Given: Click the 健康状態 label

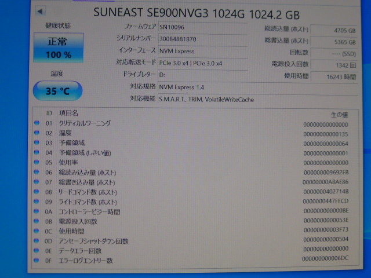Looking at the screenshot, I should click(58, 25).
